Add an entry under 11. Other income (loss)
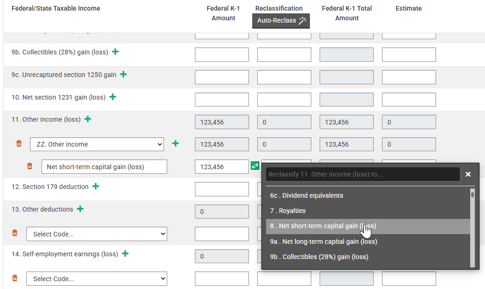485x289 pixels. point(88,119)
